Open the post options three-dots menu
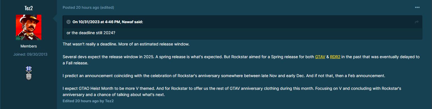432x109 pixels. [x=417, y=7]
